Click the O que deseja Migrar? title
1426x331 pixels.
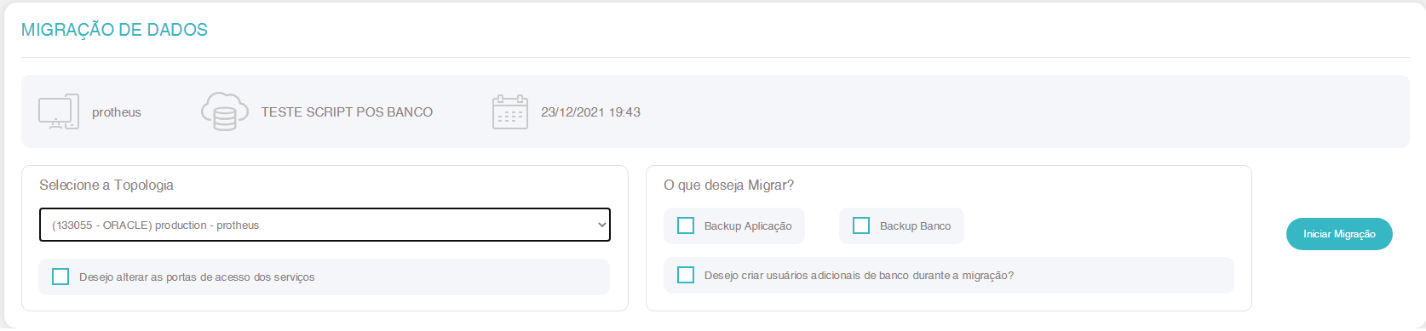(728, 185)
